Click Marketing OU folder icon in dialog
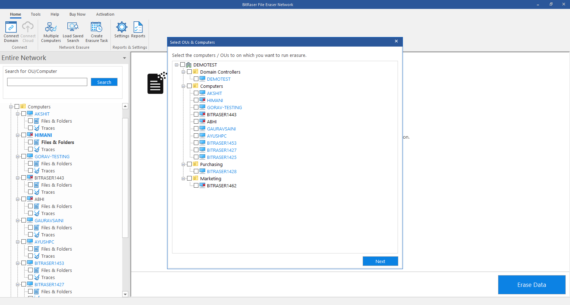The width and height of the screenshot is (570, 305). pyautogui.click(x=196, y=178)
